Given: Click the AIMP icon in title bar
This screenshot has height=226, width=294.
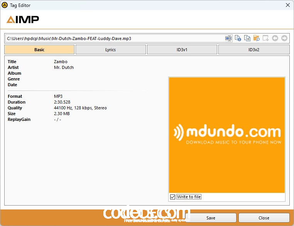Looking at the screenshot, I should click(5, 5).
